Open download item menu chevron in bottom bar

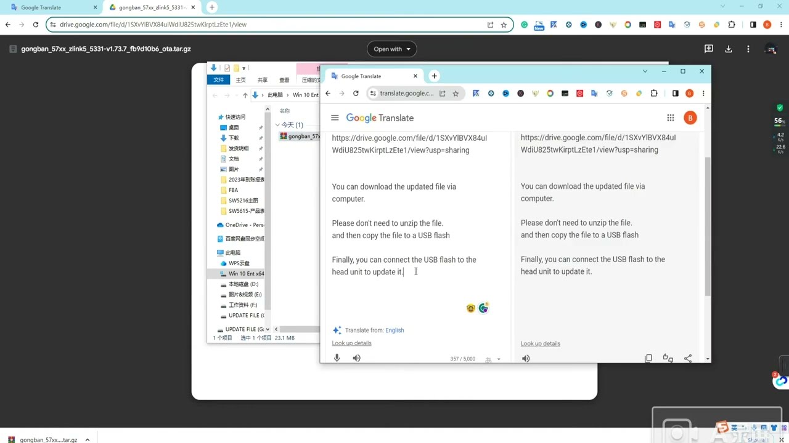[x=88, y=439]
